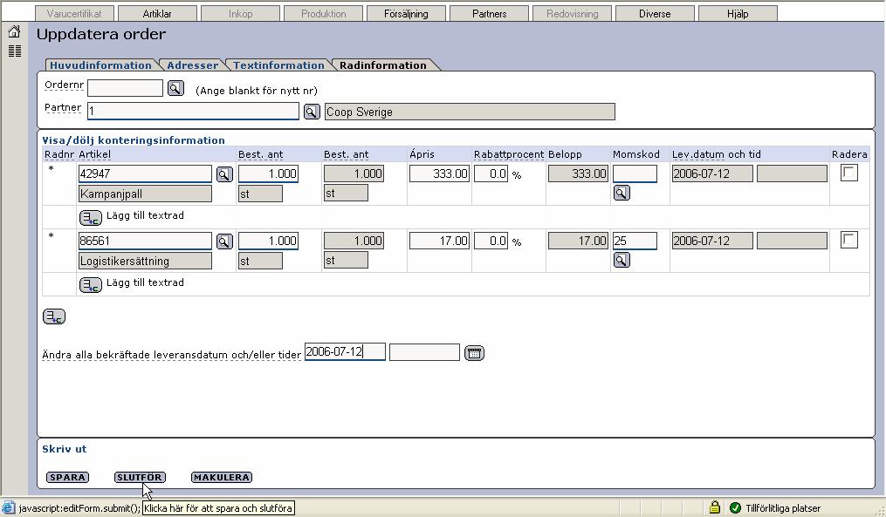Click the Belopp value 17.00

pyautogui.click(x=578, y=241)
